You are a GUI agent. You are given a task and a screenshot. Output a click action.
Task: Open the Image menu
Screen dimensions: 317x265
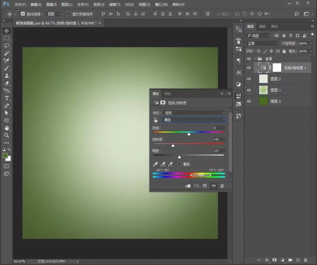coord(51,4)
